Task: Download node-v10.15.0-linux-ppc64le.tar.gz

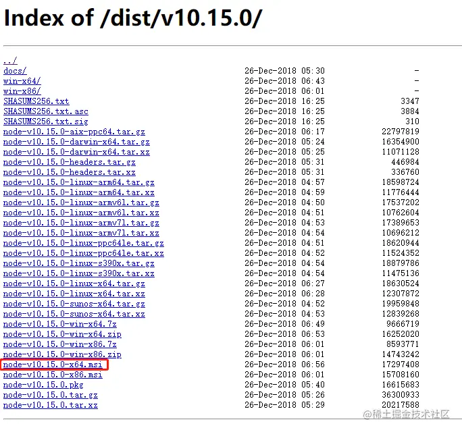Action: pyautogui.click(x=84, y=243)
